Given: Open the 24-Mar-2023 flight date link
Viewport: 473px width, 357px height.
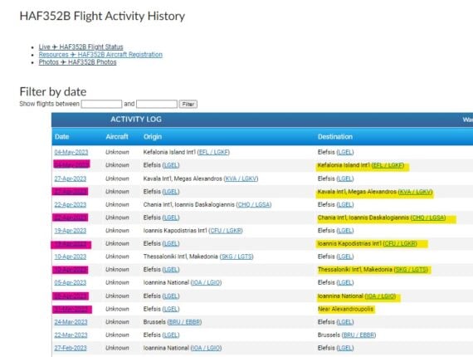Looking at the screenshot, I should point(71,322).
